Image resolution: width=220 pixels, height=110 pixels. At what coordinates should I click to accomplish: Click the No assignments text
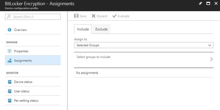87,73
